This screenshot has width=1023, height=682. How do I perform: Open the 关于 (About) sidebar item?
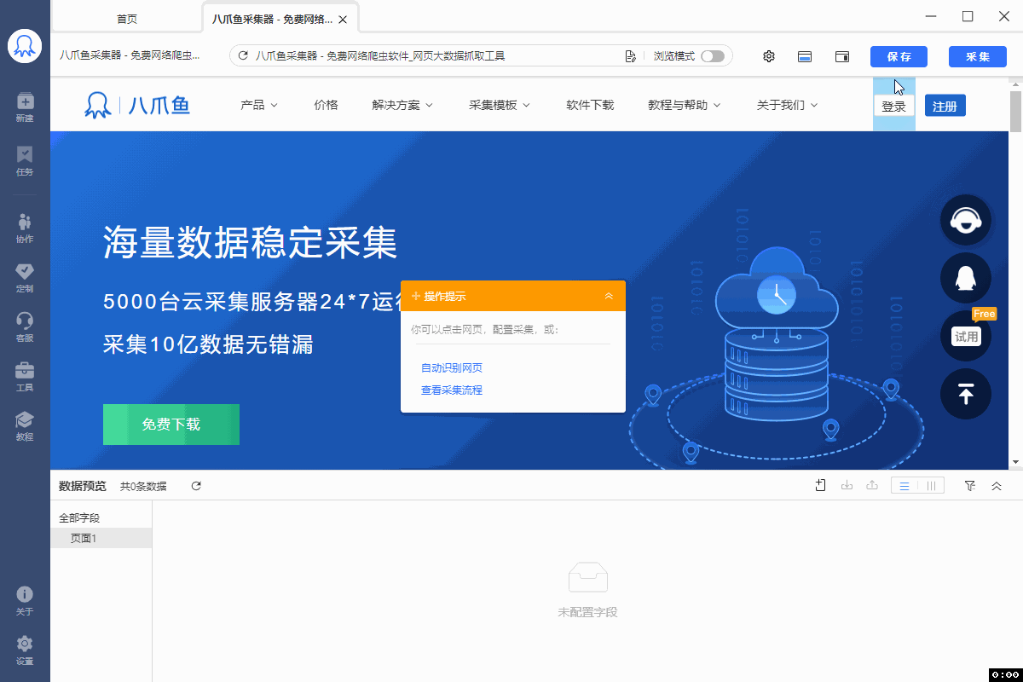[25, 600]
